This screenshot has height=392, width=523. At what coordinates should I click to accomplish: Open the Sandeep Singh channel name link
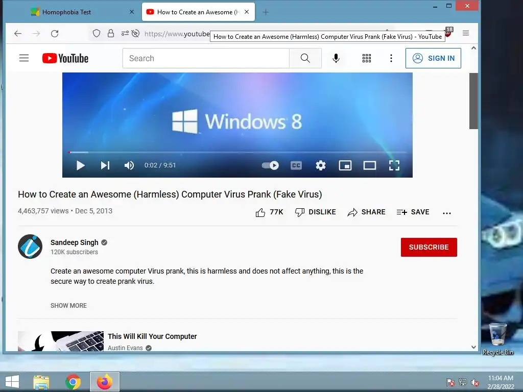tap(75, 242)
